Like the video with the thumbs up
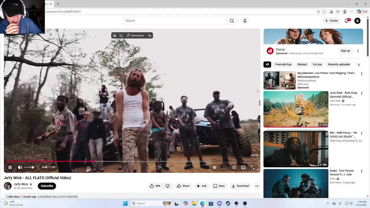 tap(155, 186)
